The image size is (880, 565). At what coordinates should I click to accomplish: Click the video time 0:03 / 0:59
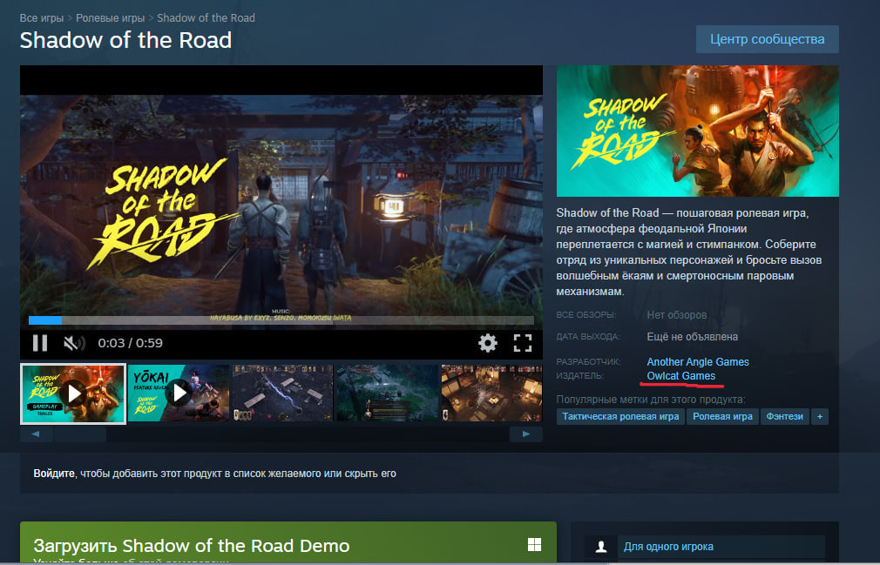[130, 343]
